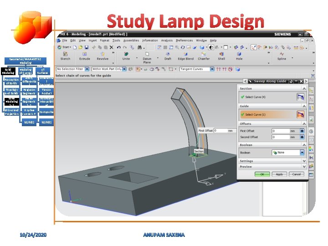
Task: Open the Start application menu button
Action: pyautogui.click(x=64, y=47)
